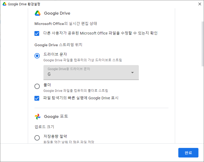204x162 pixels.
Task: Click the Google Photos pinwheel icon
Action: point(38,117)
